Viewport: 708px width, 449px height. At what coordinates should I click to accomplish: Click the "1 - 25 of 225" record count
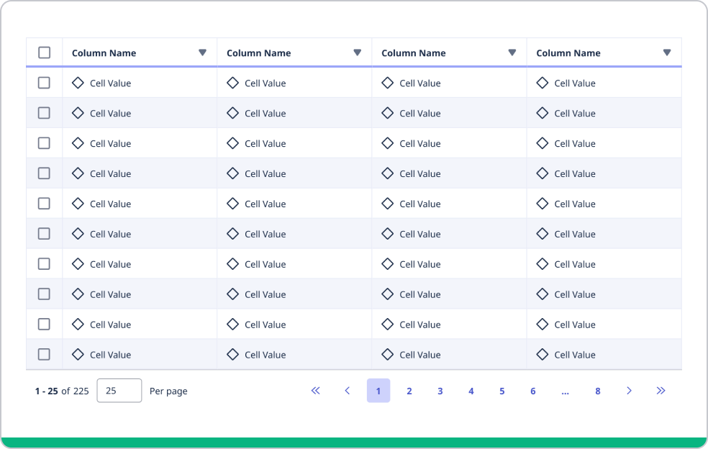click(x=62, y=391)
